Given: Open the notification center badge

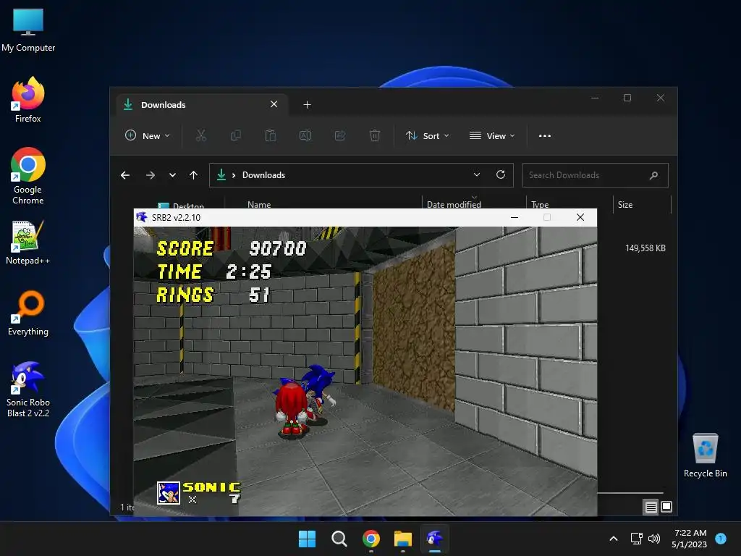Looking at the screenshot, I should (x=721, y=539).
